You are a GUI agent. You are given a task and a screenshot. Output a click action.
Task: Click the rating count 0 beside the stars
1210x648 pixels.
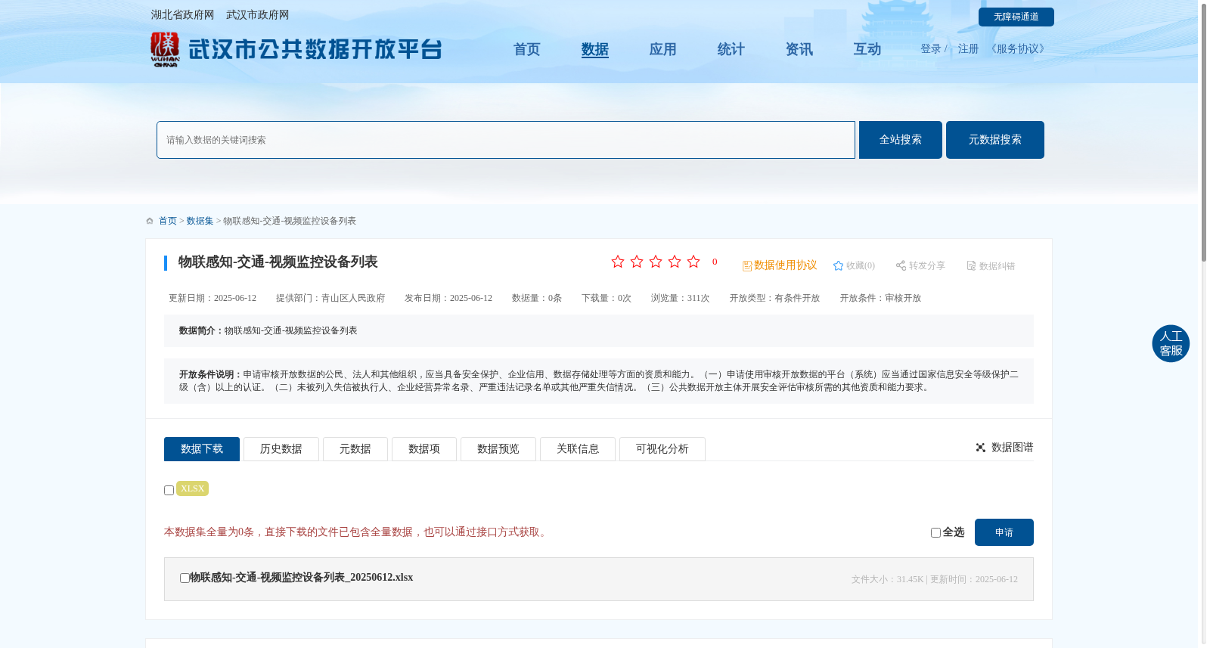coord(715,262)
